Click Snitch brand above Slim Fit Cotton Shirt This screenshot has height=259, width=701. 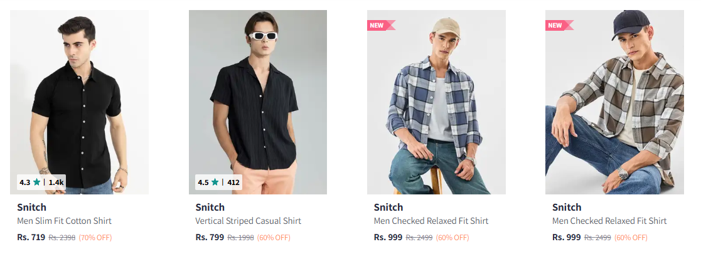click(x=31, y=207)
